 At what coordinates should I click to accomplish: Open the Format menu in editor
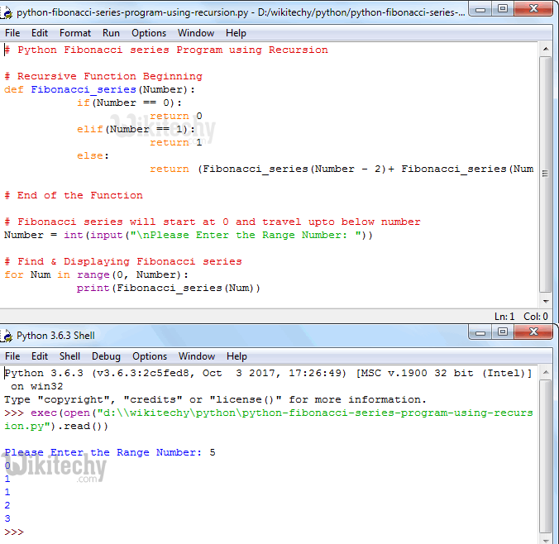coord(75,33)
